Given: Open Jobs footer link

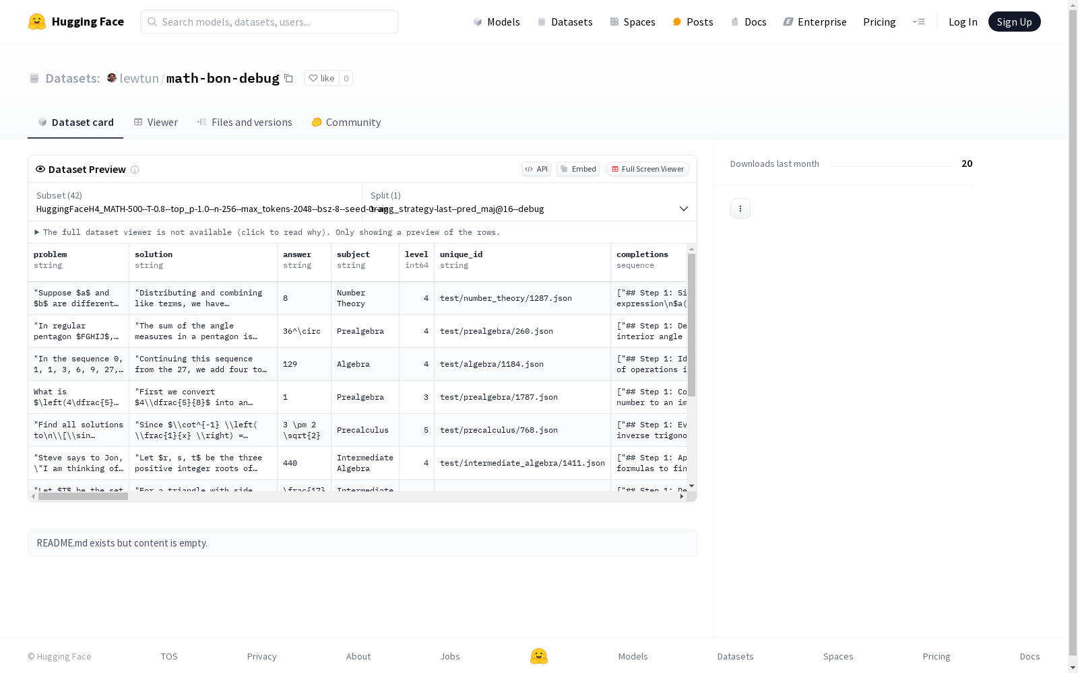Looking at the screenshot, I should 450,656.
